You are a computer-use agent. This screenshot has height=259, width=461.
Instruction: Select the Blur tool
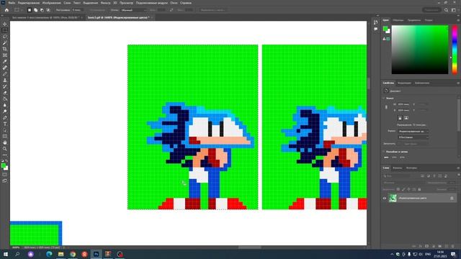tap(5, 105)
